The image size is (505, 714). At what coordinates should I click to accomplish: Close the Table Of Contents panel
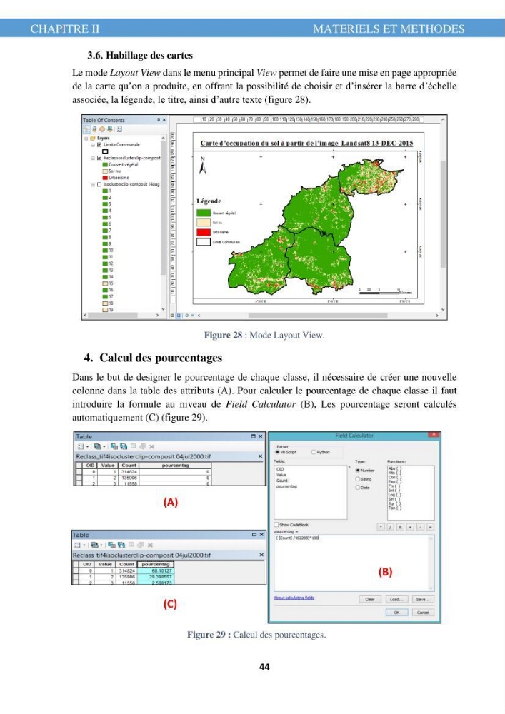coord(164,120)
